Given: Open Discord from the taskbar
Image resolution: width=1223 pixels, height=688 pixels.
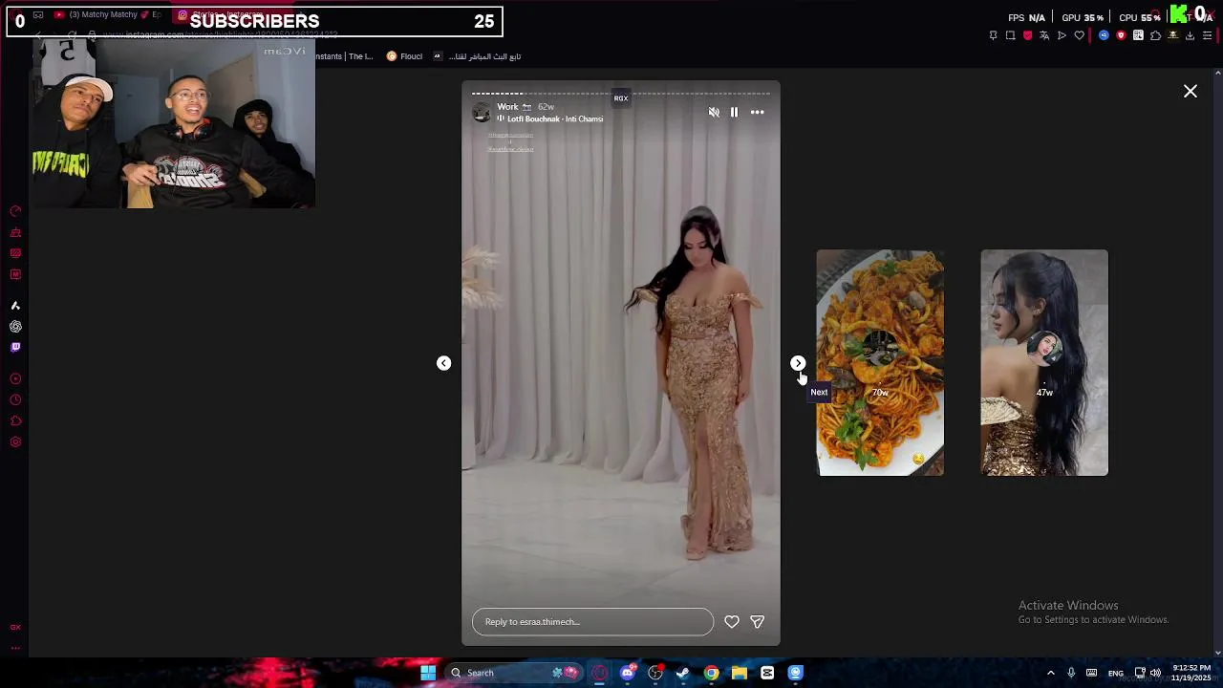Looking at the screenshot, I should [x=627, y=673].
